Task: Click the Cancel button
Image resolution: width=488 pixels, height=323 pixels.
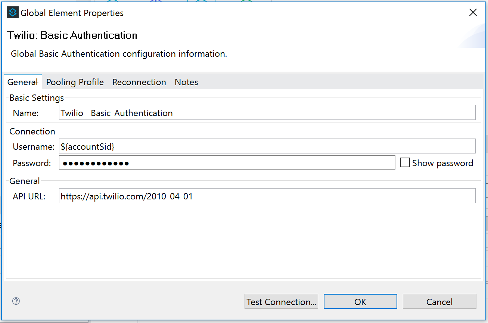Action: 439,302
